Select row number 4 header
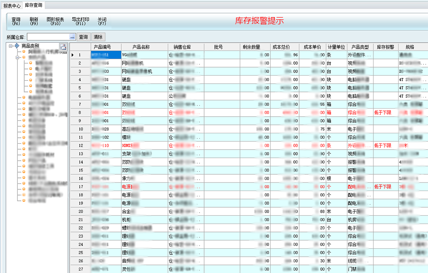This screenshot has height=273, width=428. (x=80, y=80)
